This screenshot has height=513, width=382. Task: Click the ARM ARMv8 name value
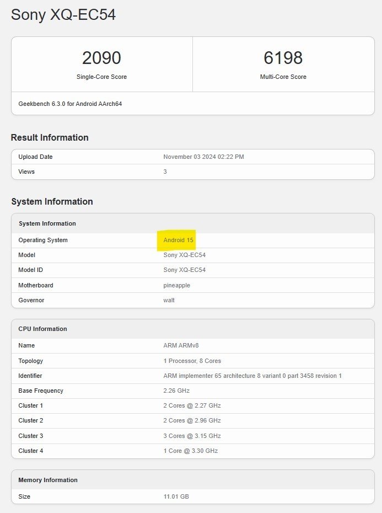point(181,345)
